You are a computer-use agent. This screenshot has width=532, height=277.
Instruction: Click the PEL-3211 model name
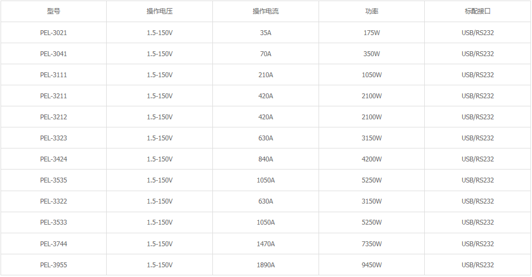pos(54,96)
